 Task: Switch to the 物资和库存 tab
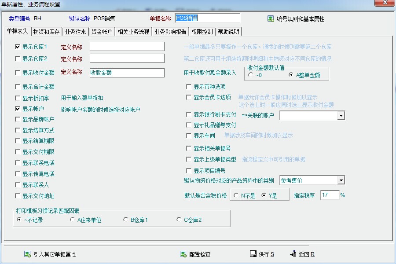click(x=46, y=32)
